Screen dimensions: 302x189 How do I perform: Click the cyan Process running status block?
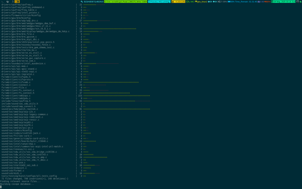[159, 1]
